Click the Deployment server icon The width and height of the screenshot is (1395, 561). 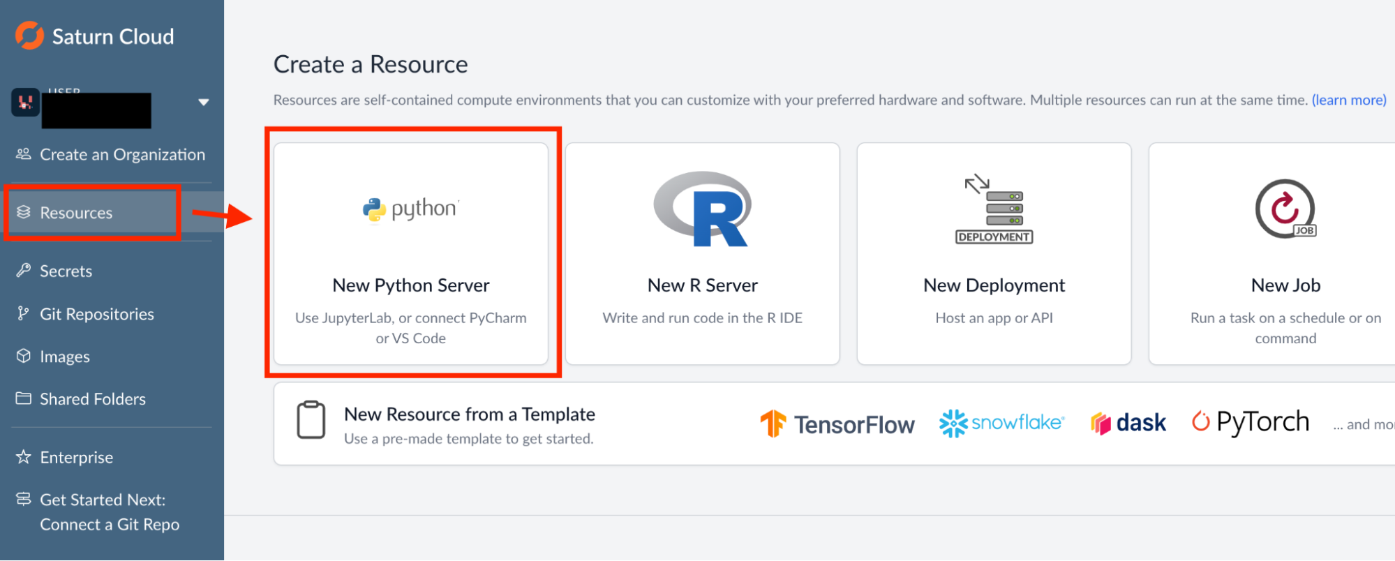coord(994,209)
